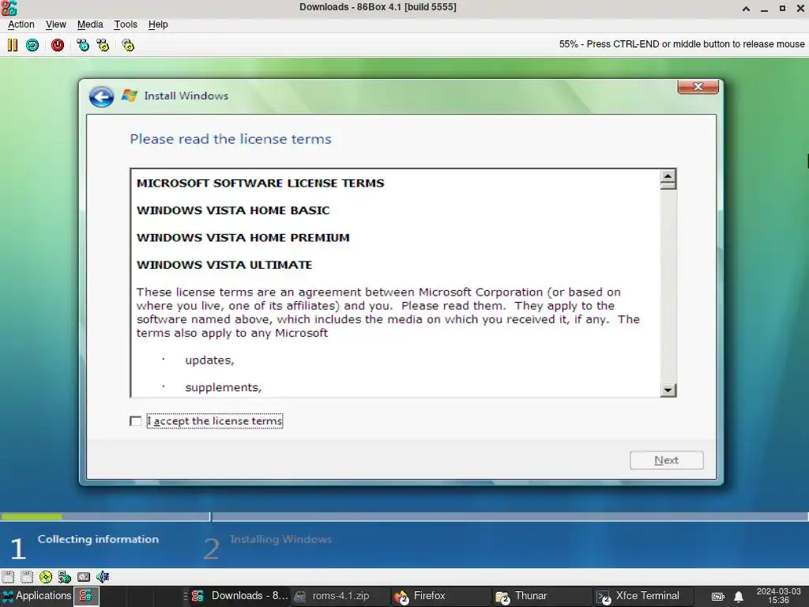This screenshot has width=809, height=607.
Task: Click 'WINDOWS VISTA HOME BASIC' license line
Action: tap(233, 210)
